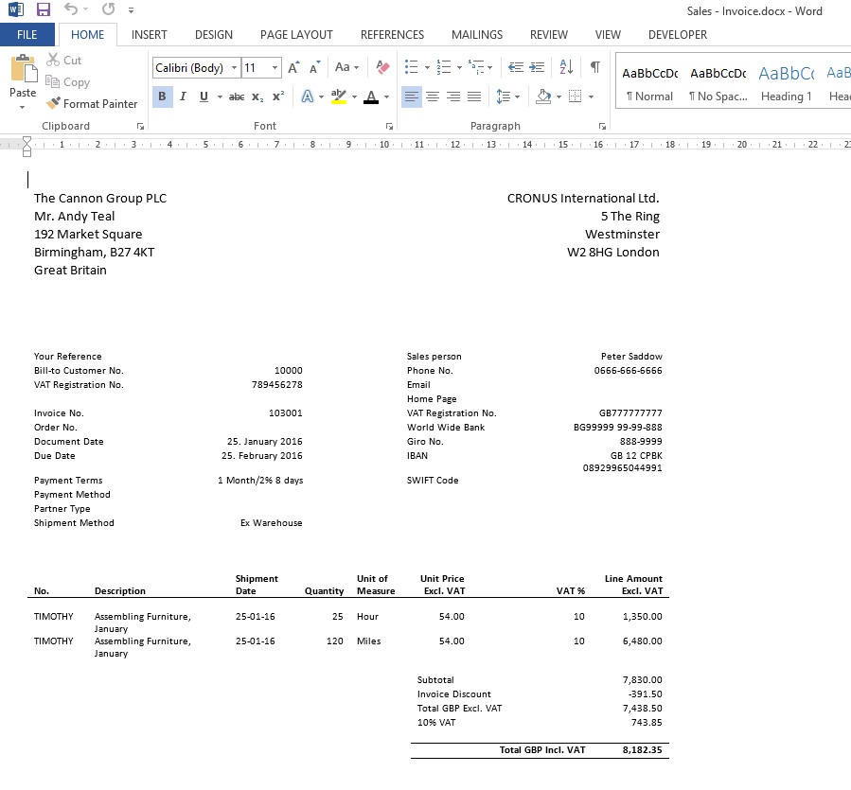The image size is (851, 790).
Task: Switch to the MAILINGS ribbon tab
Action: 476,35
